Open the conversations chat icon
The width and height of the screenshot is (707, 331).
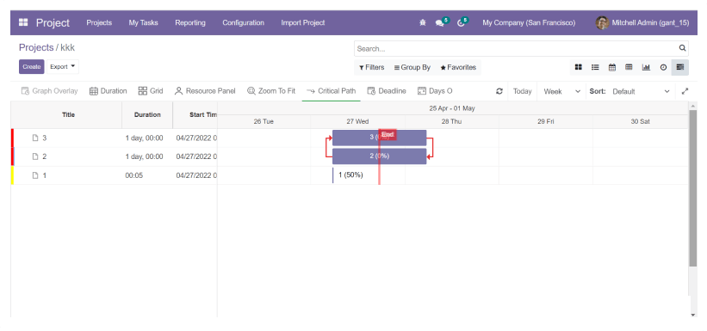(x=440, y=23)
